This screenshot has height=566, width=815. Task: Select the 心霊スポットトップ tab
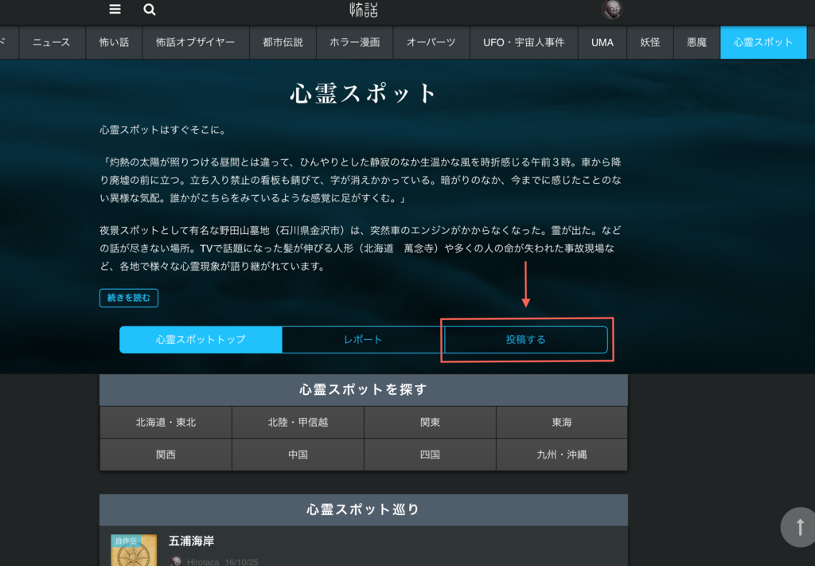(x=201, y=339)
